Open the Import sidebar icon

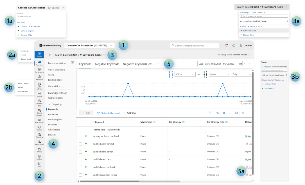click(x=39, y=94)
